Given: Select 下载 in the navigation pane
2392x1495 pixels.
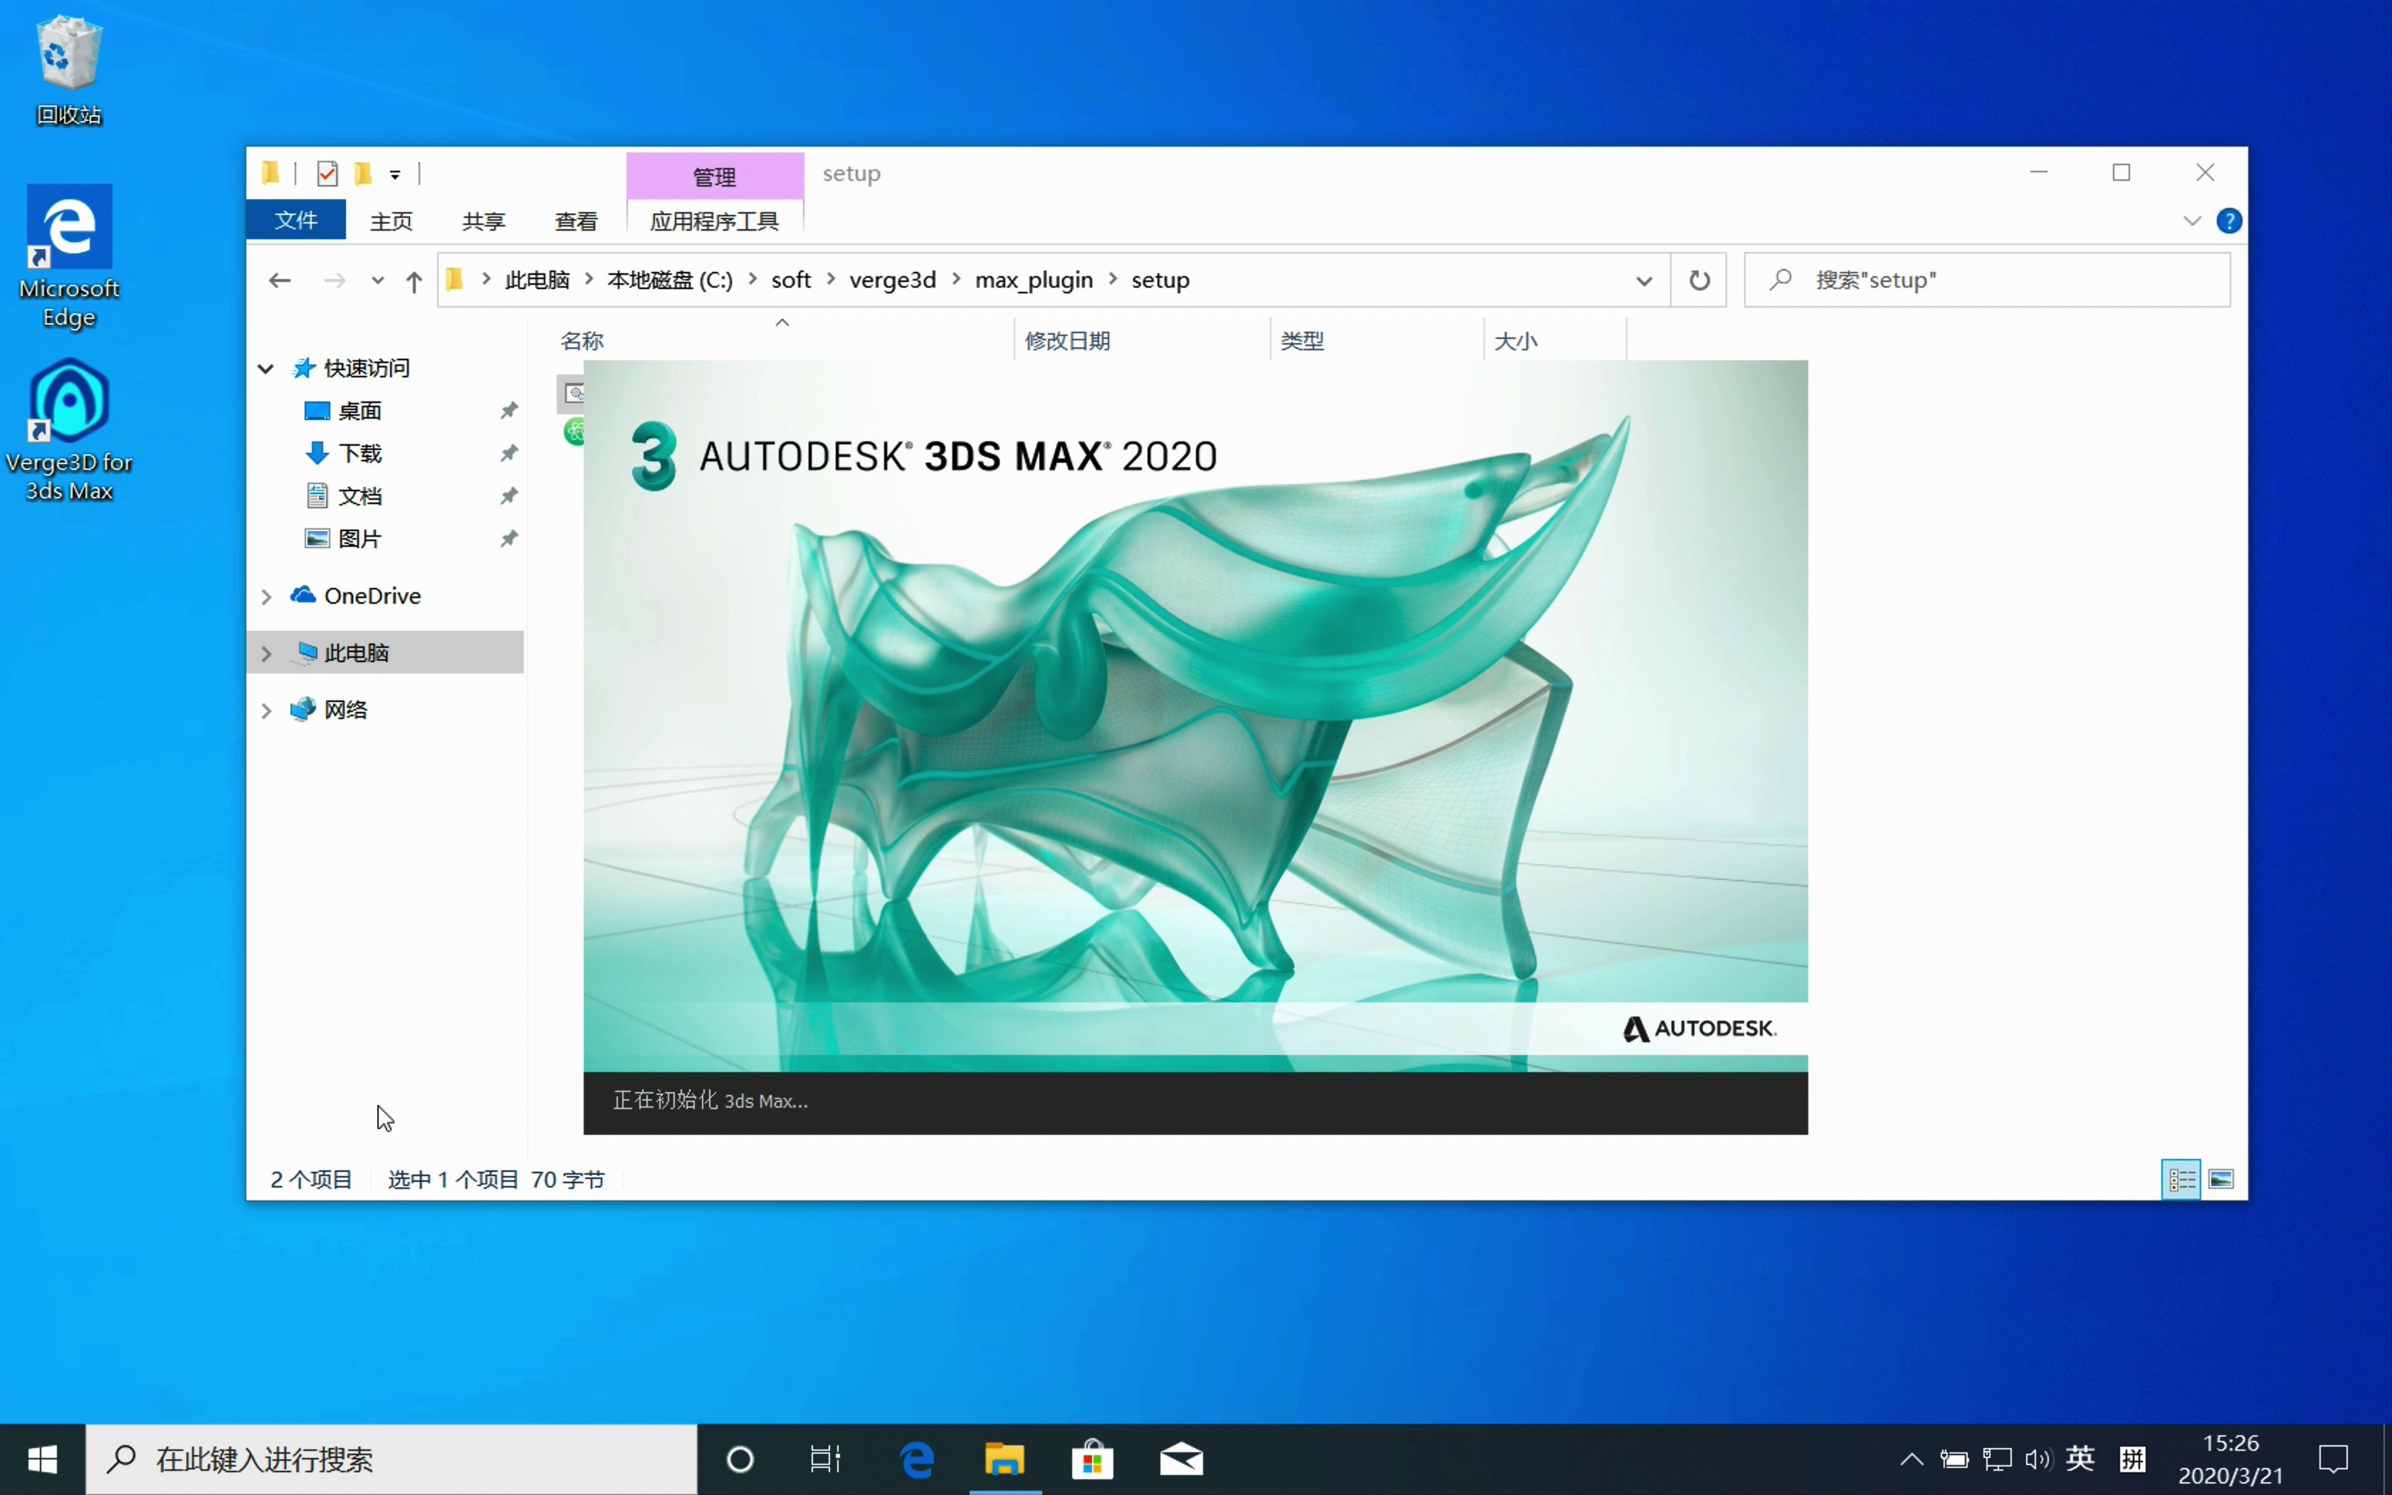Looking at the screenshot, I should point(359,453).
